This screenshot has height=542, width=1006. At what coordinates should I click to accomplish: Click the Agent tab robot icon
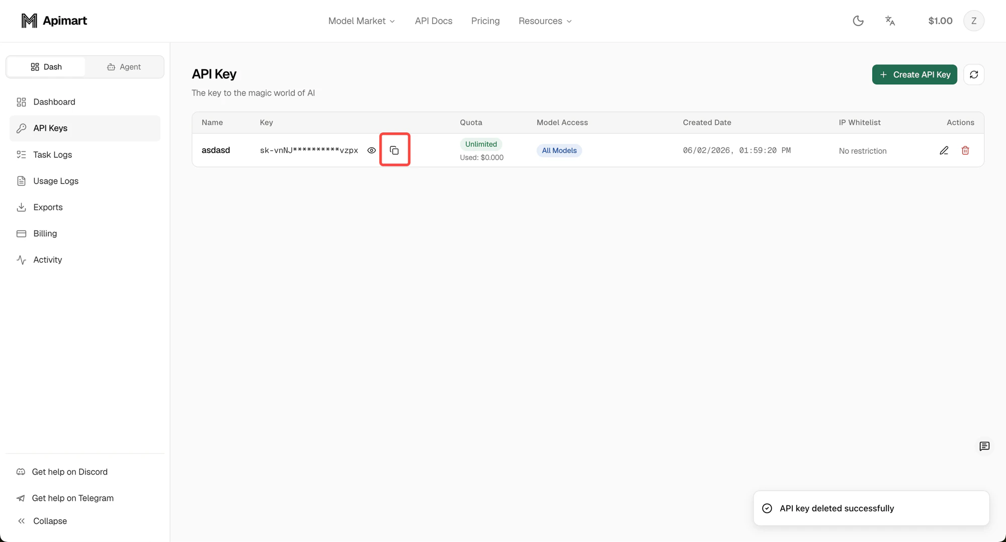[x=111, y=67]
